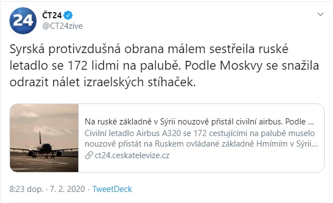Click the tweet line "odrazit nálet izraelských stíhaček"

tap(102, 82)
